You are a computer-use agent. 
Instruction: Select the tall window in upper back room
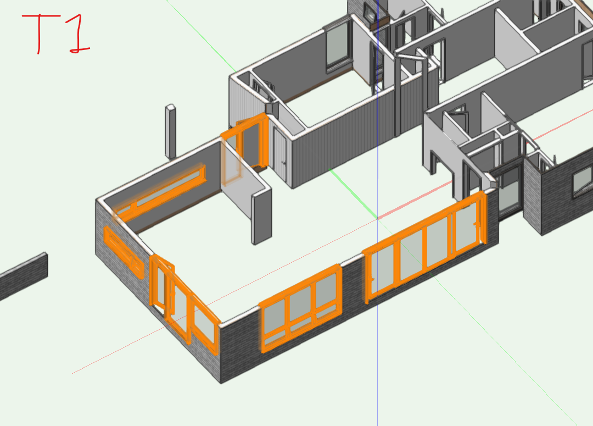(336, 46)
